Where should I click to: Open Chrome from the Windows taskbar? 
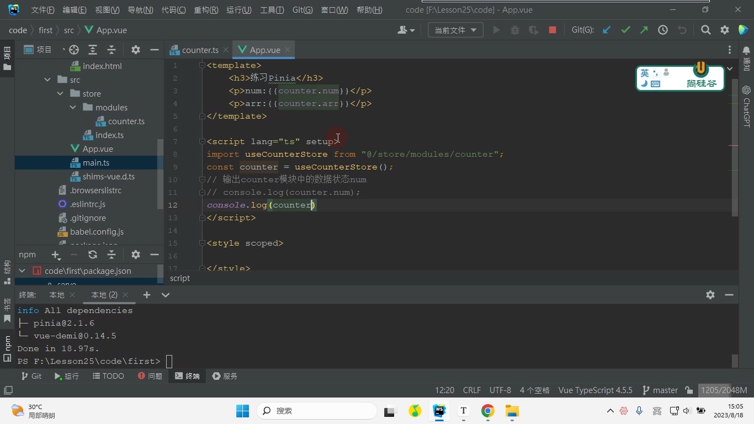(x=487, y=411)
